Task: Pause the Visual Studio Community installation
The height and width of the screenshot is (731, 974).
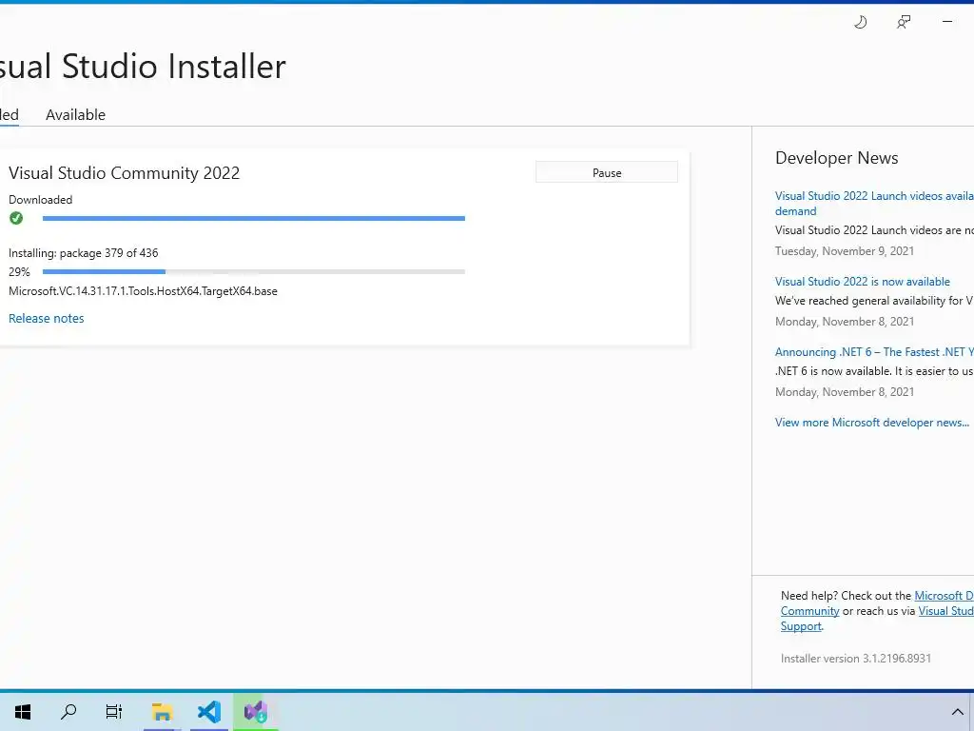Action: (607, 173)
